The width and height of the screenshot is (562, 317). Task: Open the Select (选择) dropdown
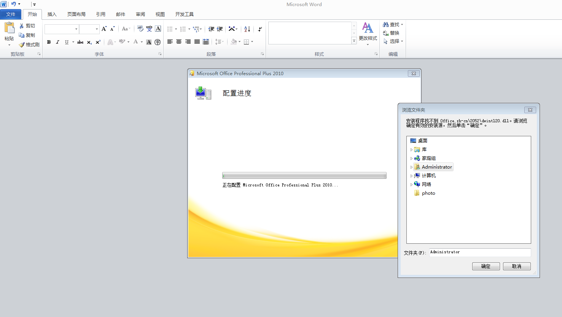(393, 41)
